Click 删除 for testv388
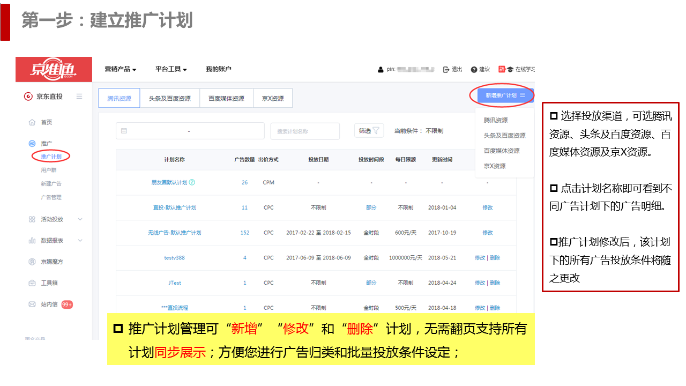 click(495, 258)
